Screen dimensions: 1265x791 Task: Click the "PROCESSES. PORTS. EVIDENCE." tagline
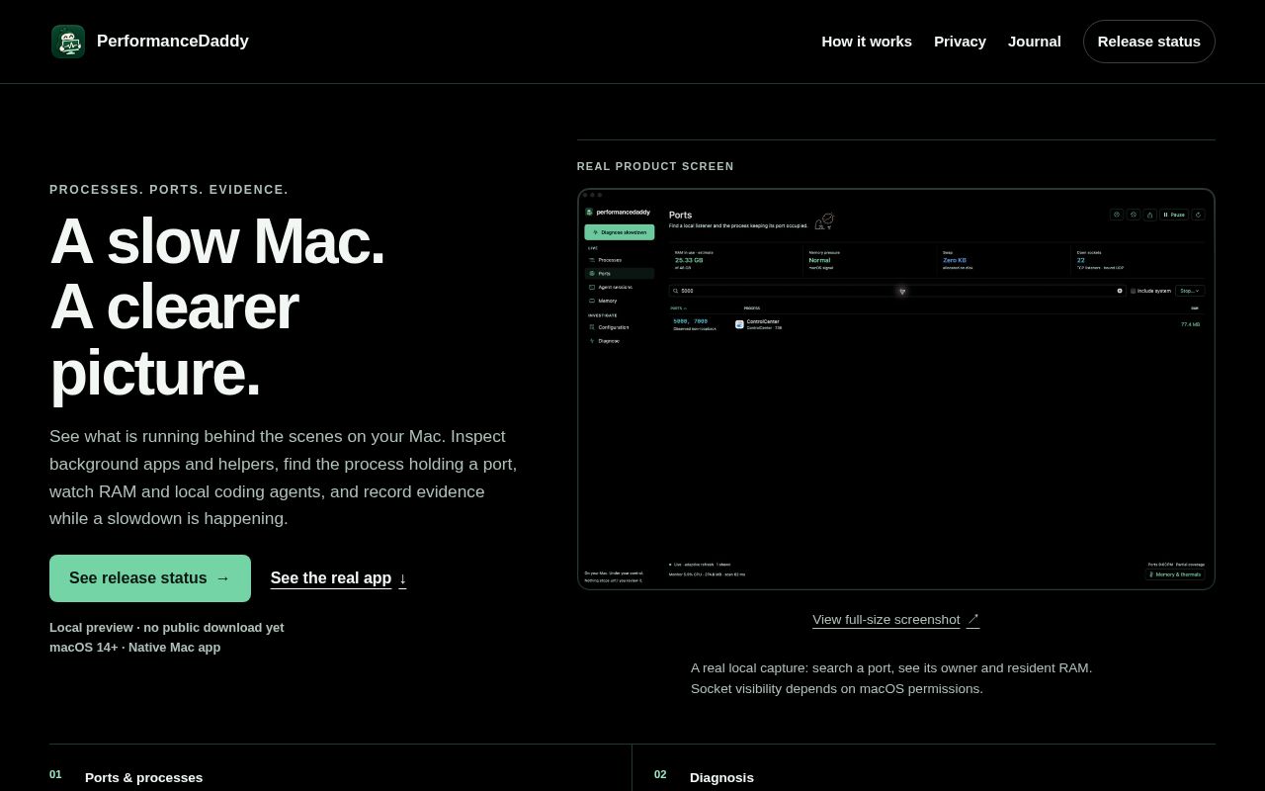pos(169,190)
